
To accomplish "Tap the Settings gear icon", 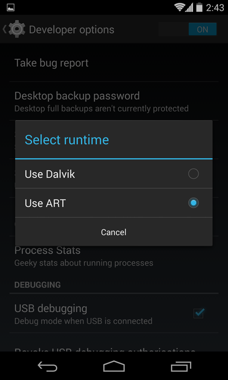I will [17, 29].
